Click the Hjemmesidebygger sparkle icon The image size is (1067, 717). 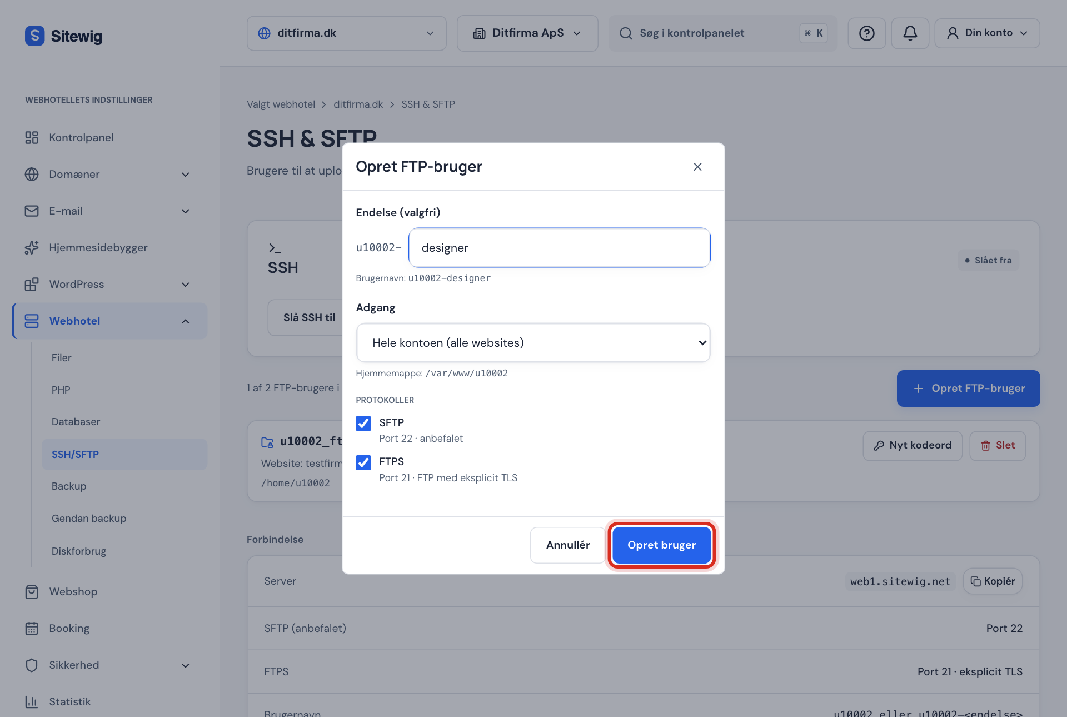(x=32, y=247)
